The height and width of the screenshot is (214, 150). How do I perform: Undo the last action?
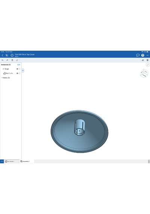coord(3,60)
